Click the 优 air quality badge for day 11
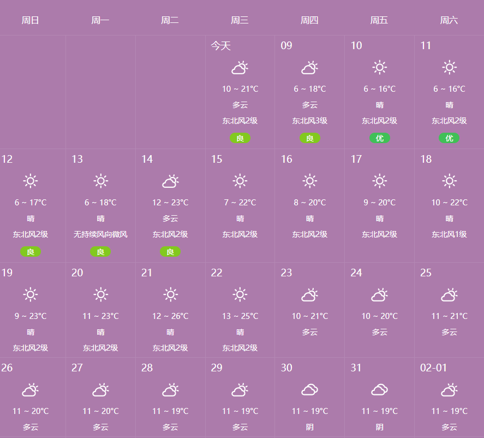The height and width of the screenshot is (438, 484). point(450,138)
